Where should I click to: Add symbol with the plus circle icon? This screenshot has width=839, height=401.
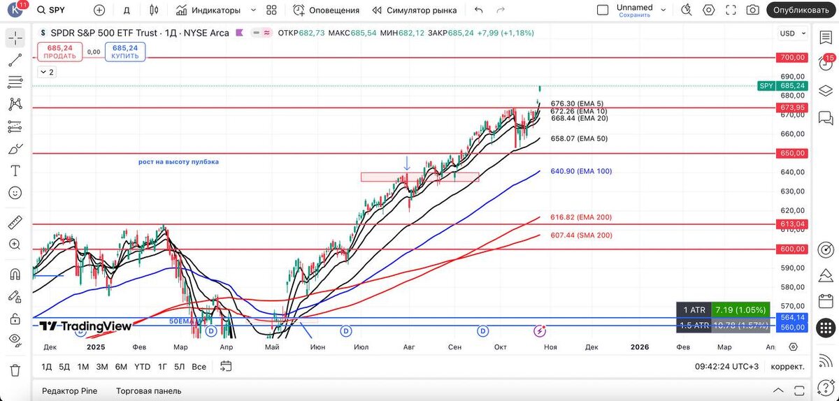click(x=99, y=10)
